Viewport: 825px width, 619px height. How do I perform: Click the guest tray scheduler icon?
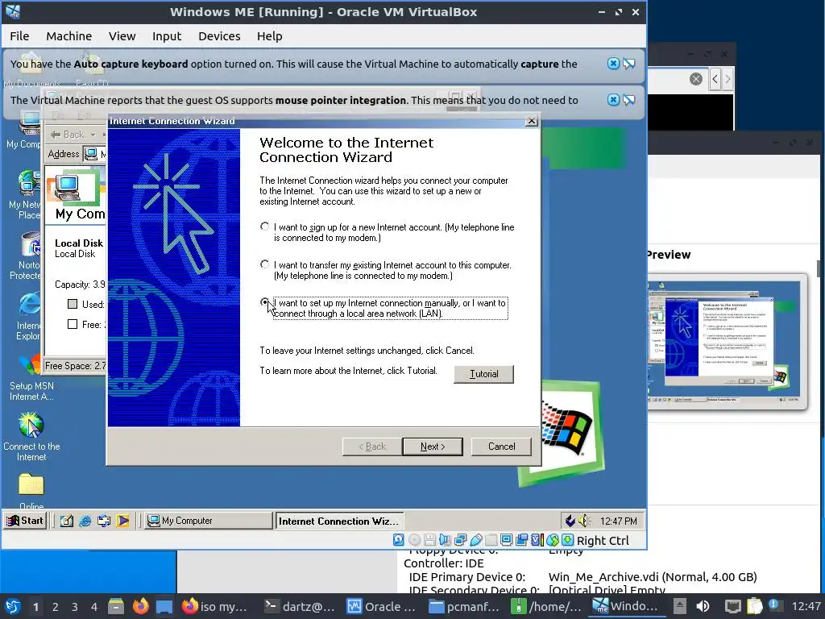click(570, 521)
